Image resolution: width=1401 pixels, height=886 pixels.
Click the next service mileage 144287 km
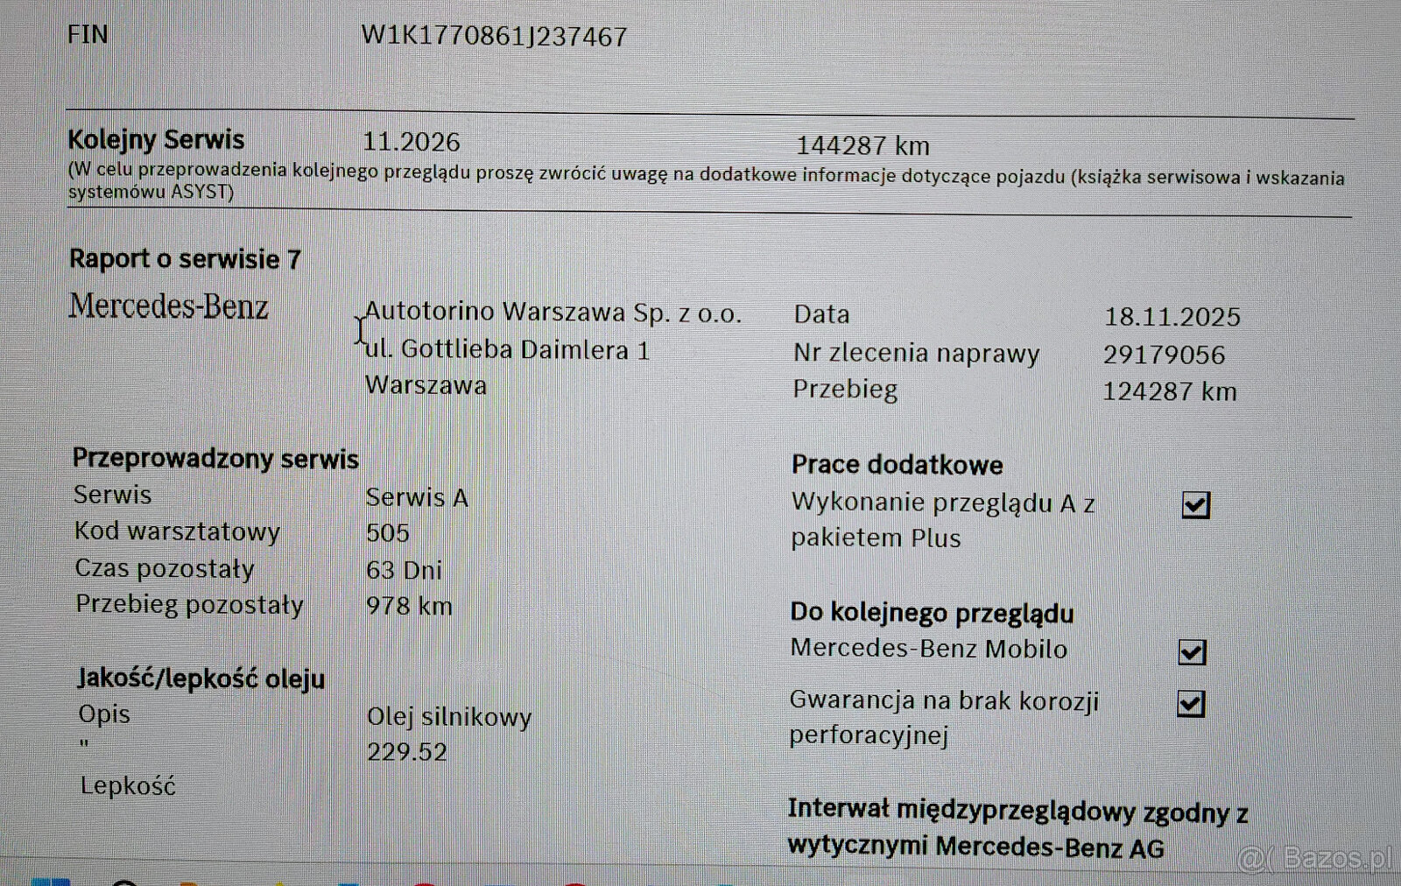(862, 145)
